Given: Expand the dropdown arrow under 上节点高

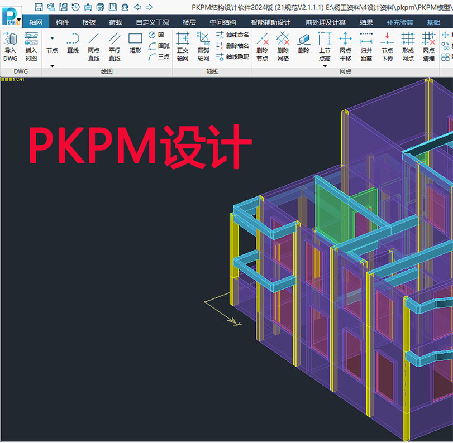Looking at the screenshot, I should [325, 66].
